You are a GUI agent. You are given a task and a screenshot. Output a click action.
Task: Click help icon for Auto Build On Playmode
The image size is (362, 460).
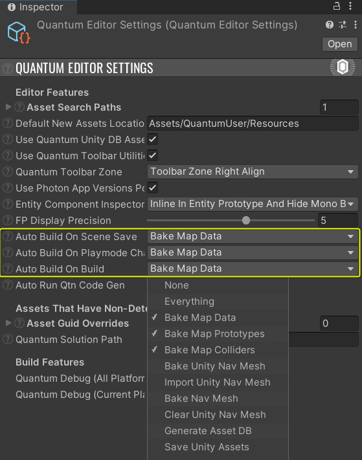click(x=8, y=252)
